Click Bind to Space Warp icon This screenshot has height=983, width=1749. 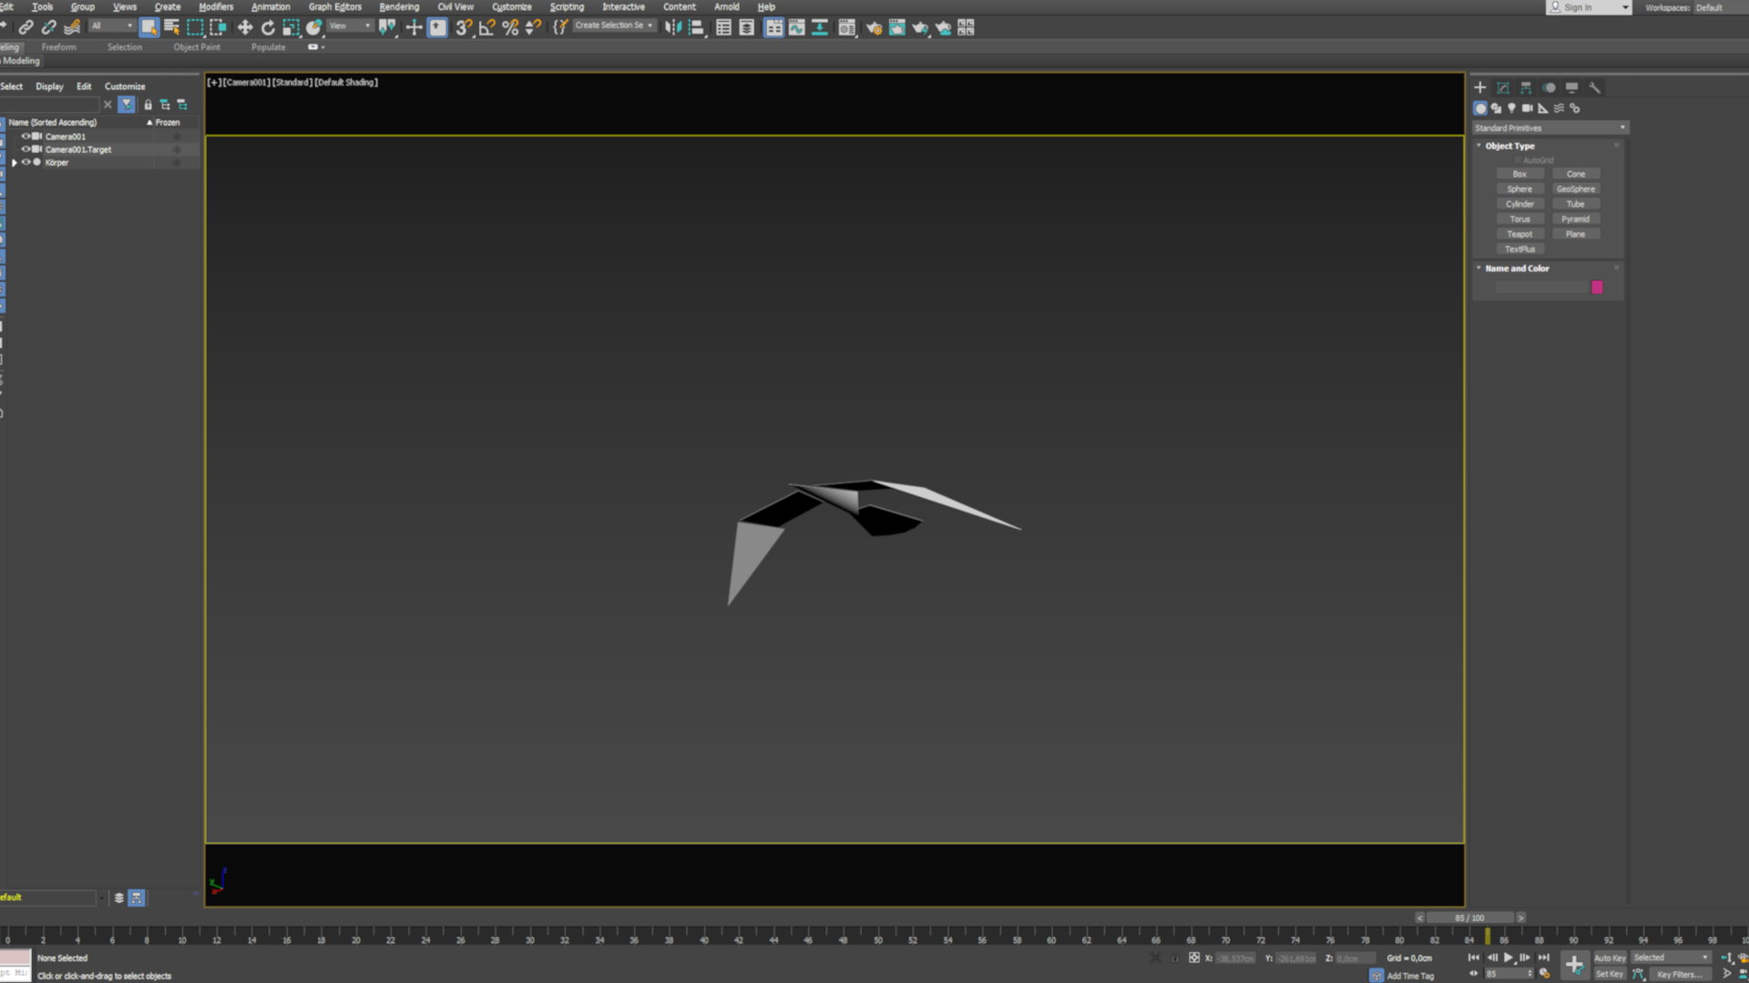click(x=72, y=27)
